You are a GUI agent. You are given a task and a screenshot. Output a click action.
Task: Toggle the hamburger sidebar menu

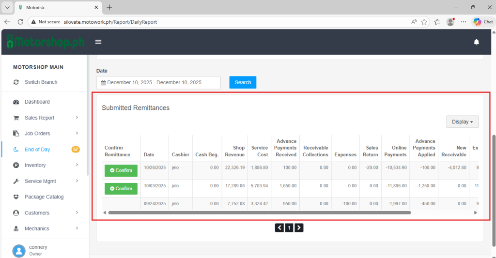click(x=98, y=42)
